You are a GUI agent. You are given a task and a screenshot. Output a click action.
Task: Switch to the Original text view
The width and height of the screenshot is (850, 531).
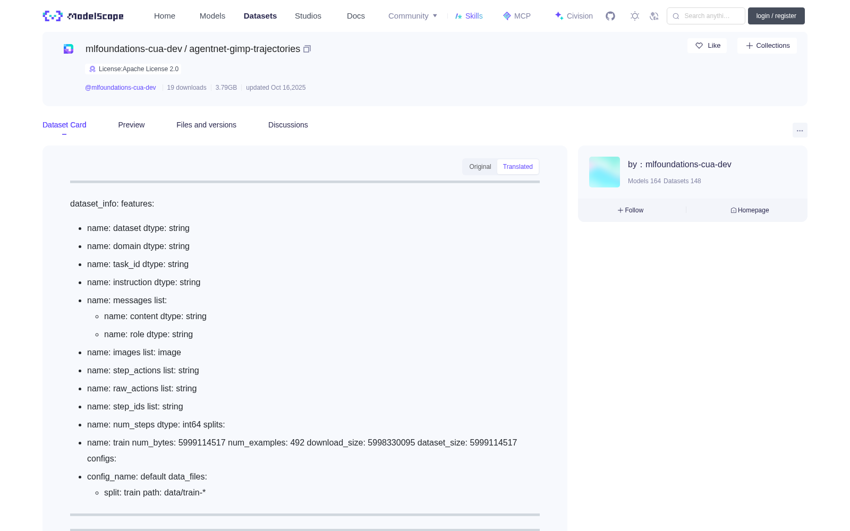click(x=480, y=167)
